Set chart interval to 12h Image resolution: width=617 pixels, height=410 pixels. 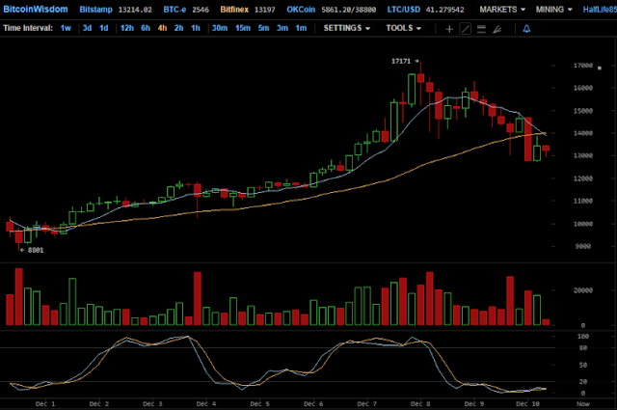[127, 28]
